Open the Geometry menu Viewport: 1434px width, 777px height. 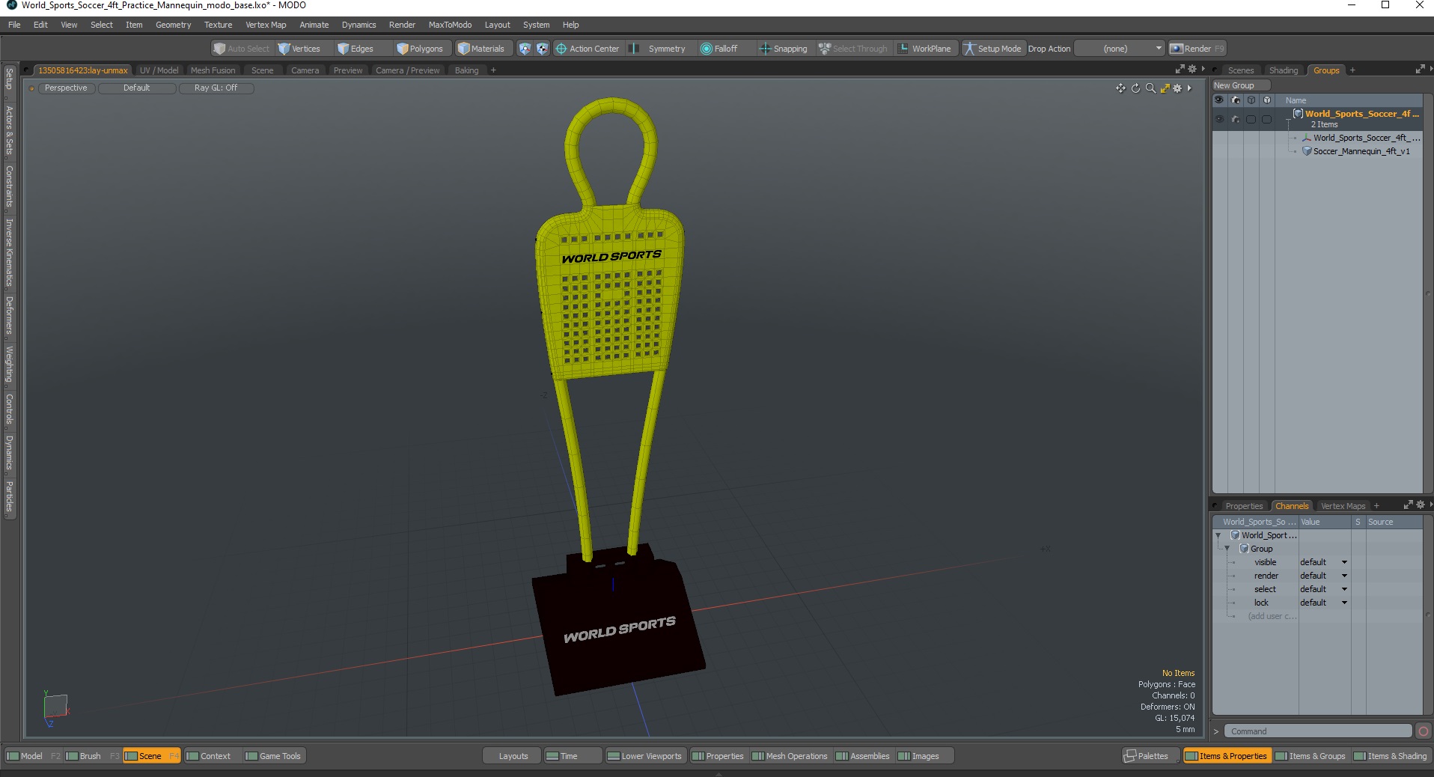[173, 25]
